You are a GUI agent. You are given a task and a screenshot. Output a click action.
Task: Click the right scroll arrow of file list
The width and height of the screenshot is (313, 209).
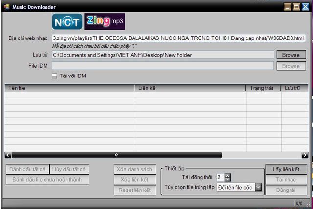click(x=305, y=155)
